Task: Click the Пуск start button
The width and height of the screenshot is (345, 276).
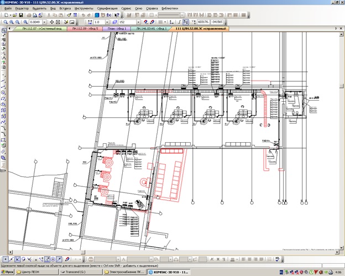Action: coord(7,272)
